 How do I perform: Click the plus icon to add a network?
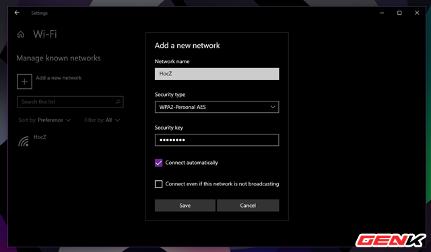(24, 81)
